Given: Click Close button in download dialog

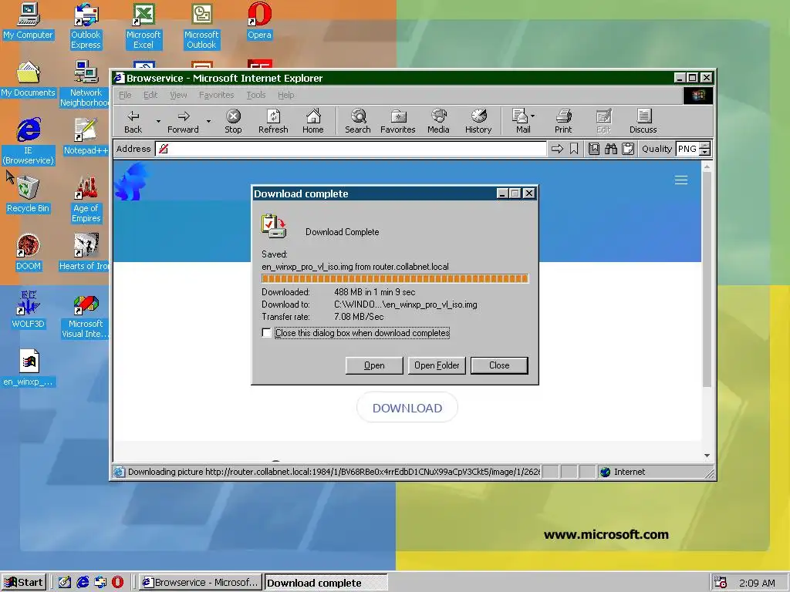Looking at the screenshot, I should point(499,365).
